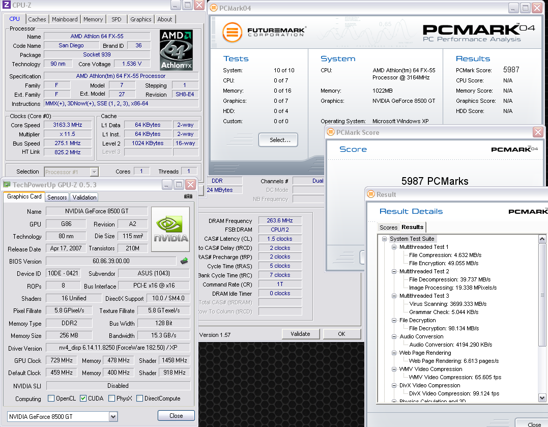Click the CAS# Latency value 1.5 clocks
The height and width of the screenshot is (427, 548).
(280, 239)
